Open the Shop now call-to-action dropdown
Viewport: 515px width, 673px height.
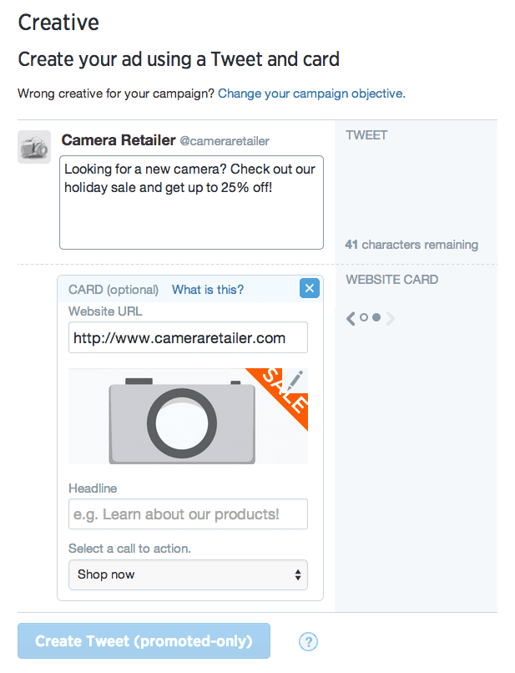tap(188, 574)
